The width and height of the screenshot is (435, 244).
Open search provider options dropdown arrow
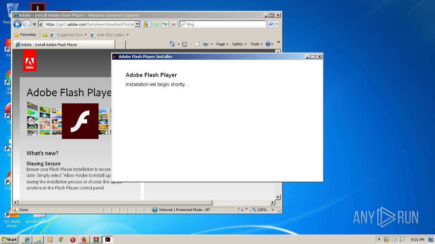[x=277, y=24]
